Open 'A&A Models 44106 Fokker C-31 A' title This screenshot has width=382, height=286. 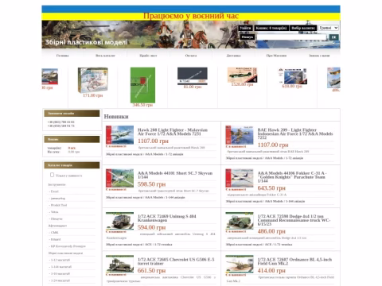click(x=292, y=177)
